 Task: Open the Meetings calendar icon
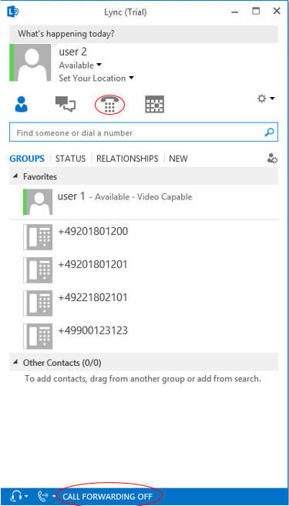154,104
